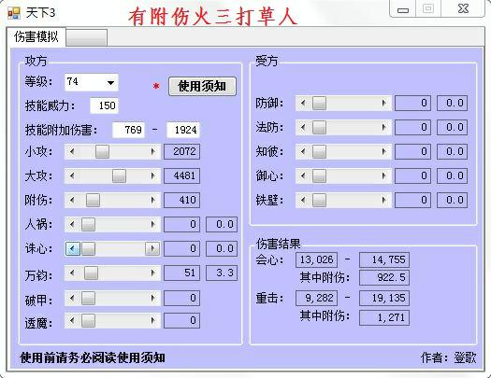The image size is (491, 378).
Task: Decrease 万钧 with its left arrow
Action: click(x=72, y=273)
